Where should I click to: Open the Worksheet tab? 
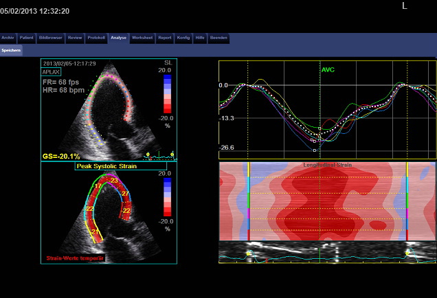pyautogui.click(x=142, y=38)
